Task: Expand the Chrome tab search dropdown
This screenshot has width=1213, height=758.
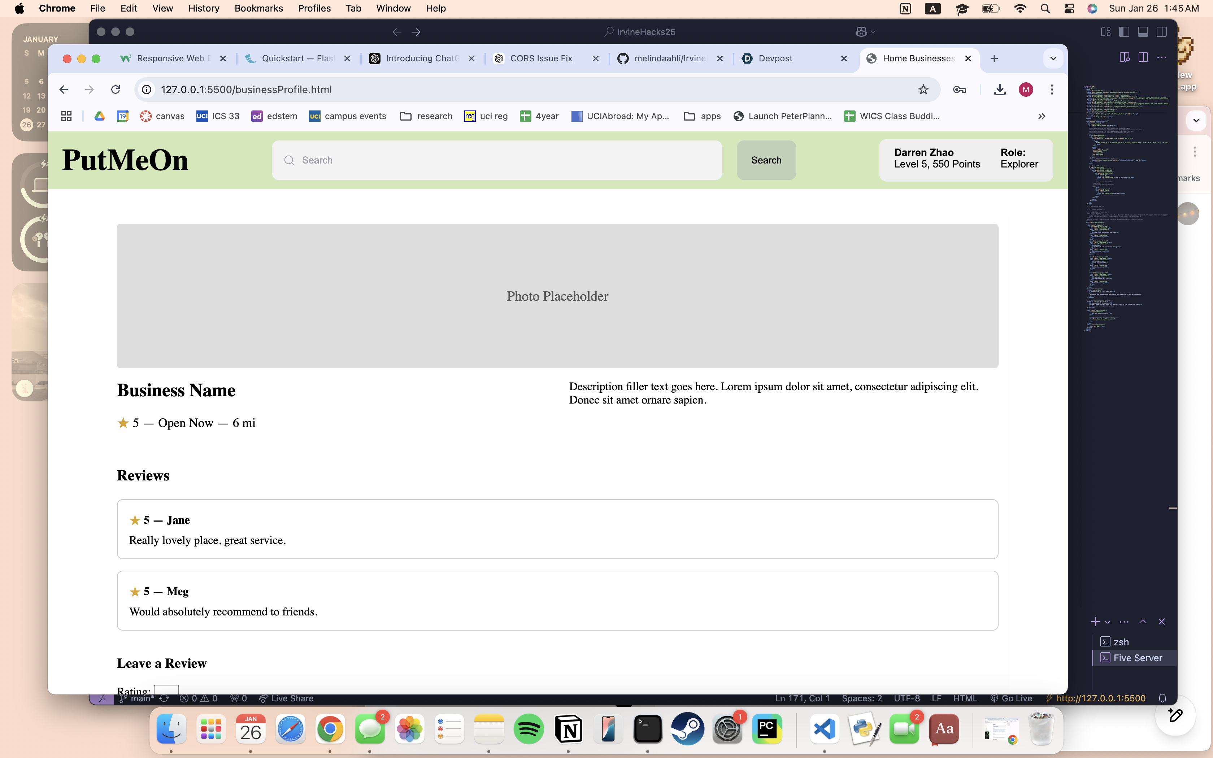Action: point(1053,58)
